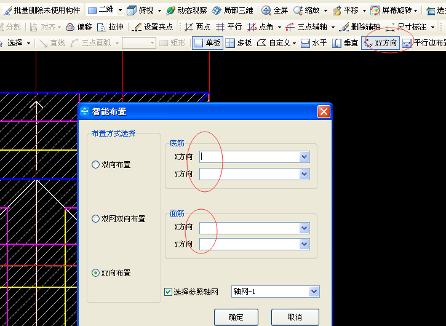Click 设置夹点 set grip point tool

tap(153, 27)
